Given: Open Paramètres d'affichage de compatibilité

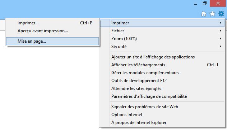Looking at the screenshot, I should (x=162, y=96).
